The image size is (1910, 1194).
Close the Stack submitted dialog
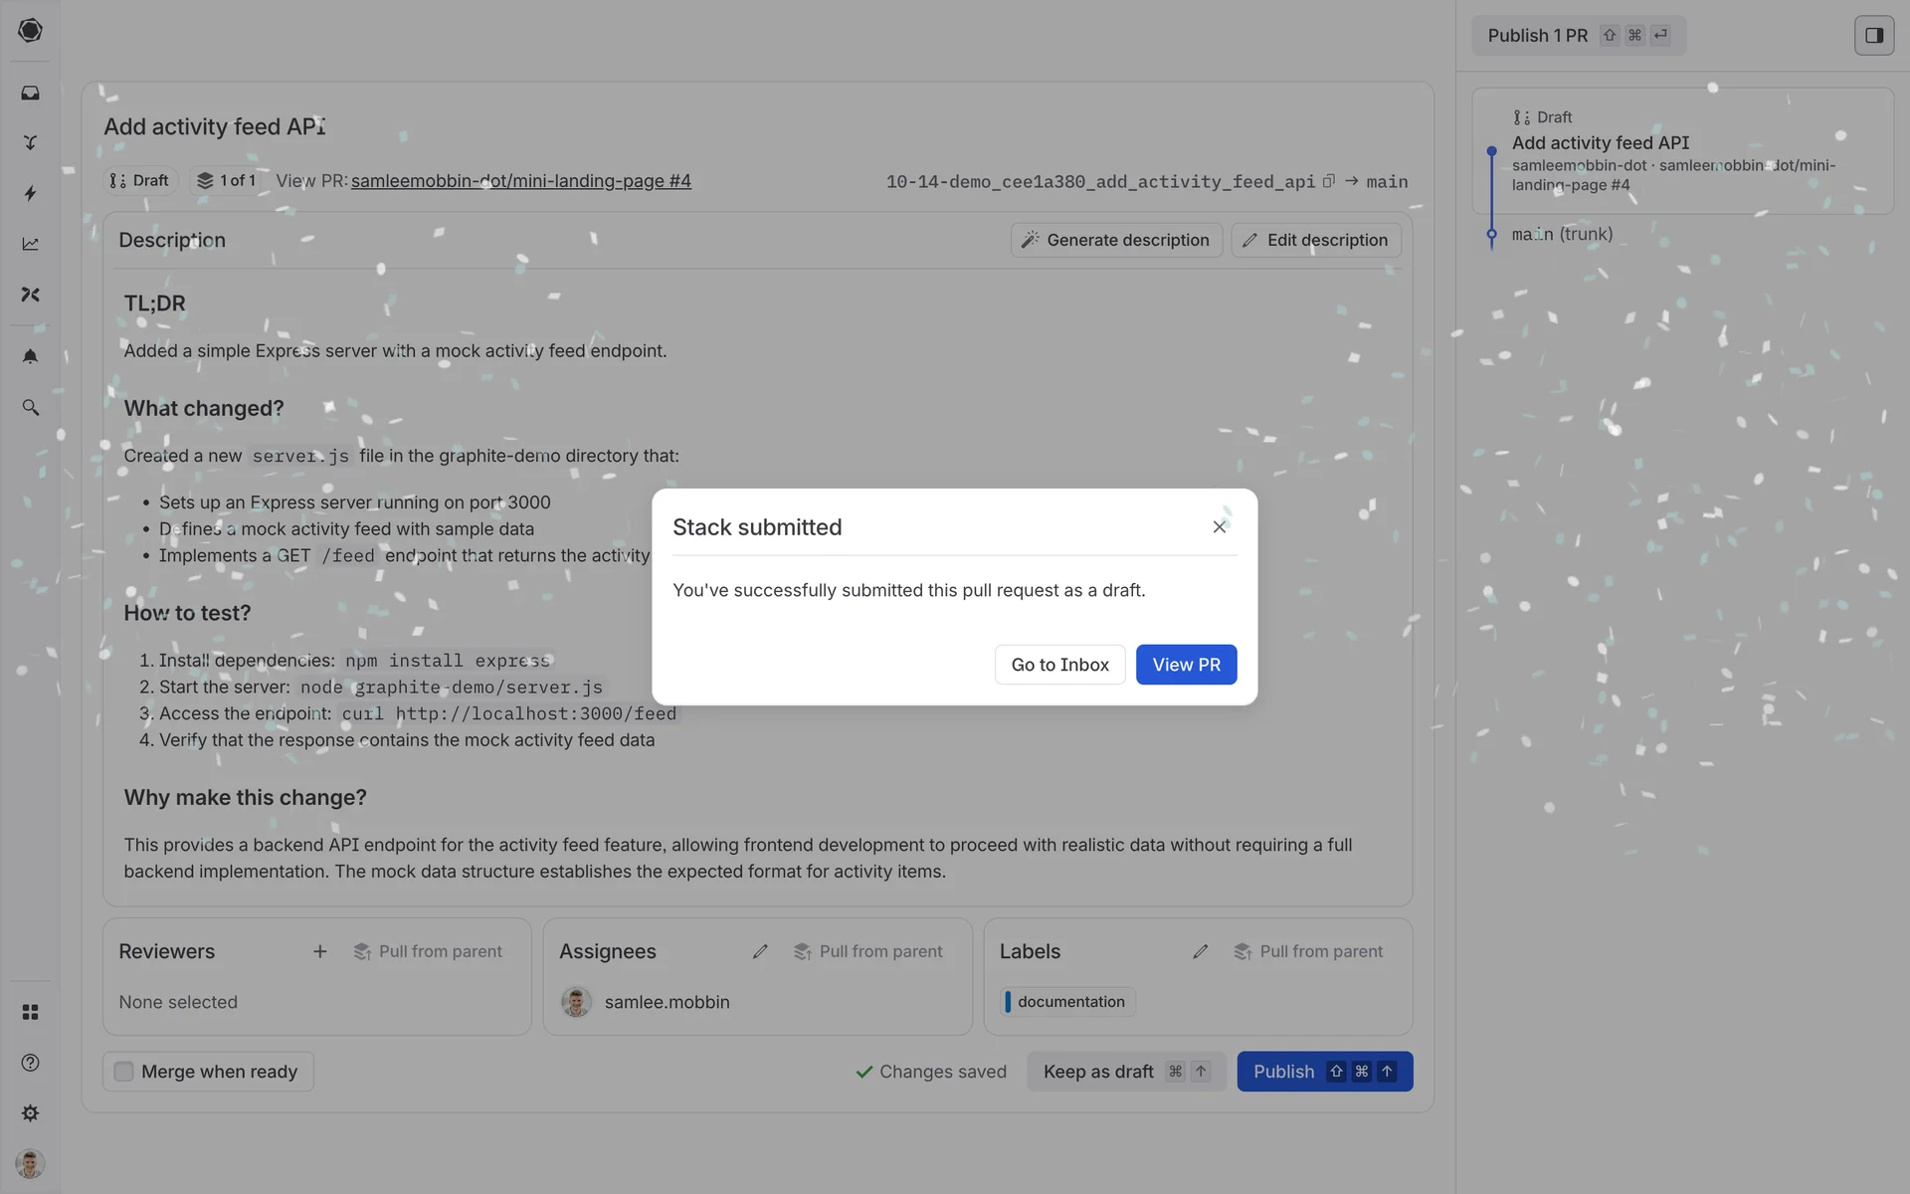1219,527
